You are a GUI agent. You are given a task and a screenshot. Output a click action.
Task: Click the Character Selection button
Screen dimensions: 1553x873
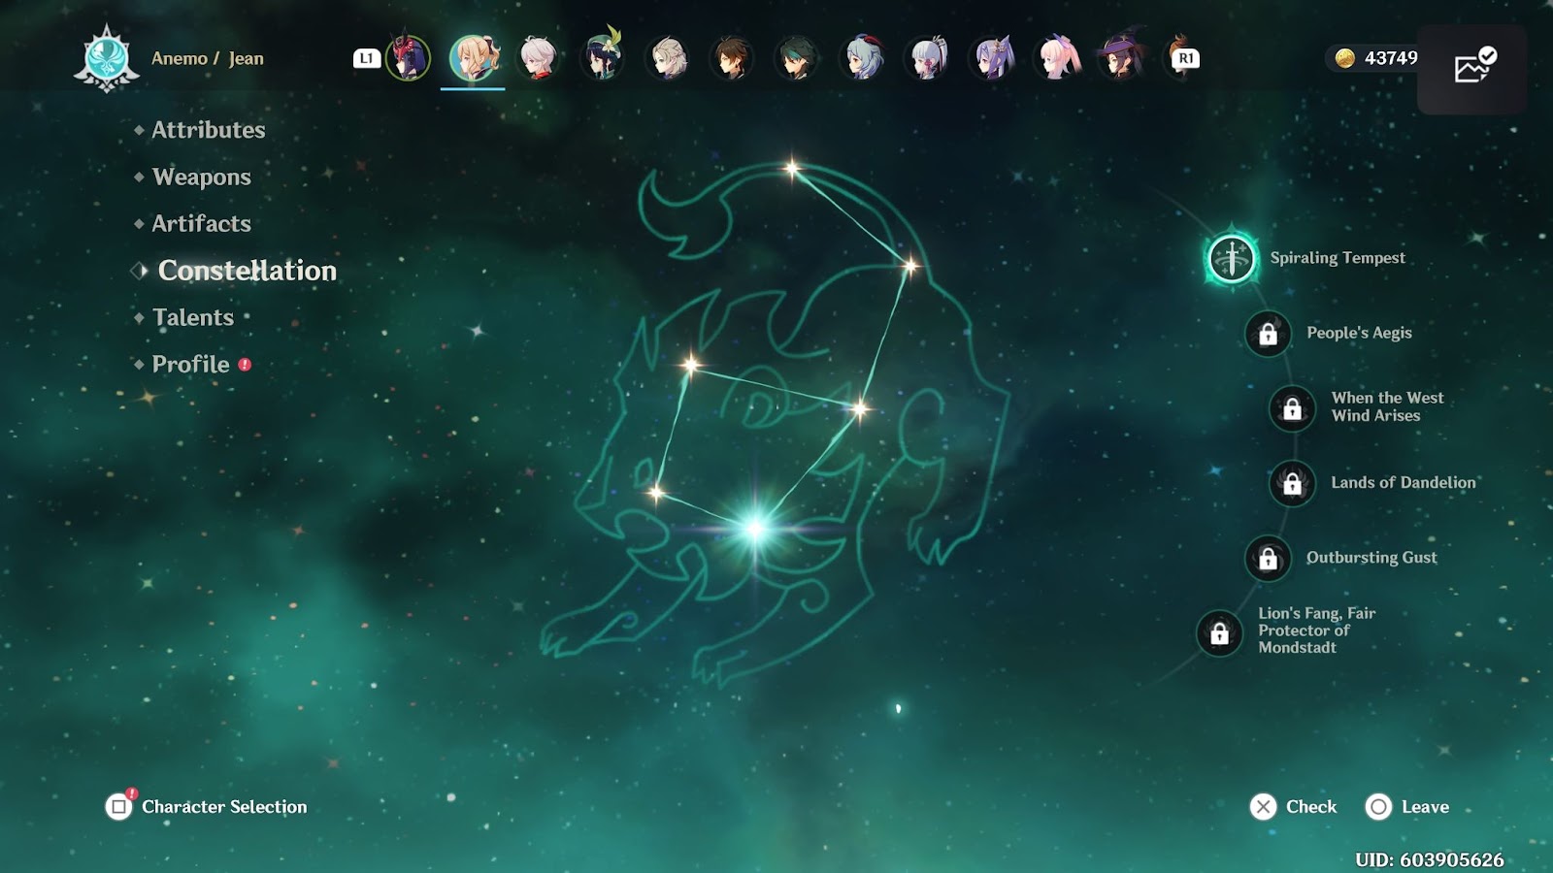(x=206, y=807)
